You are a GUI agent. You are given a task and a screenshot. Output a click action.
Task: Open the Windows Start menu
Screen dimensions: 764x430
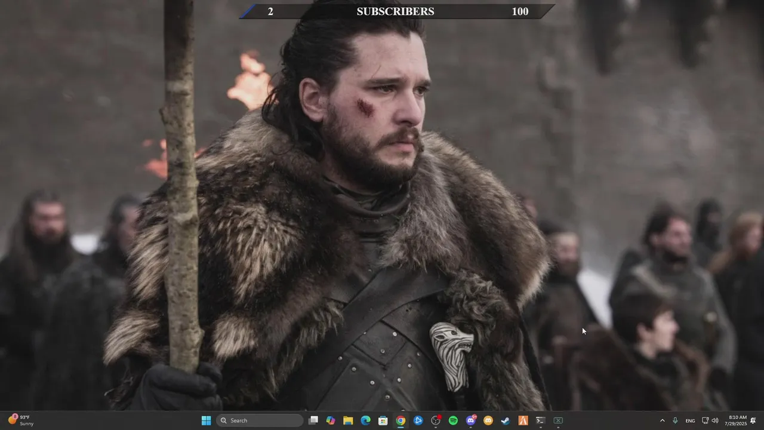(206, 420)
